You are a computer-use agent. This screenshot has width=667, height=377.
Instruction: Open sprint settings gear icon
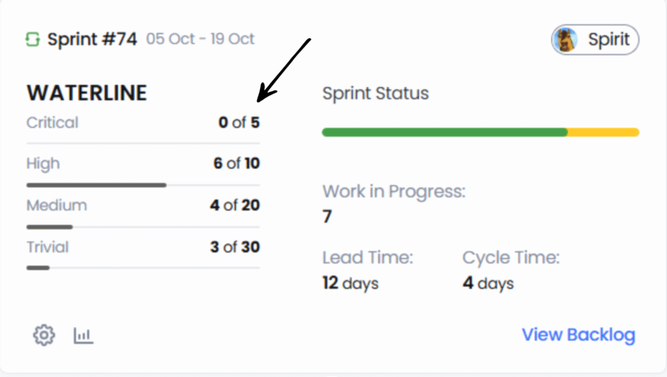[44, 335]
